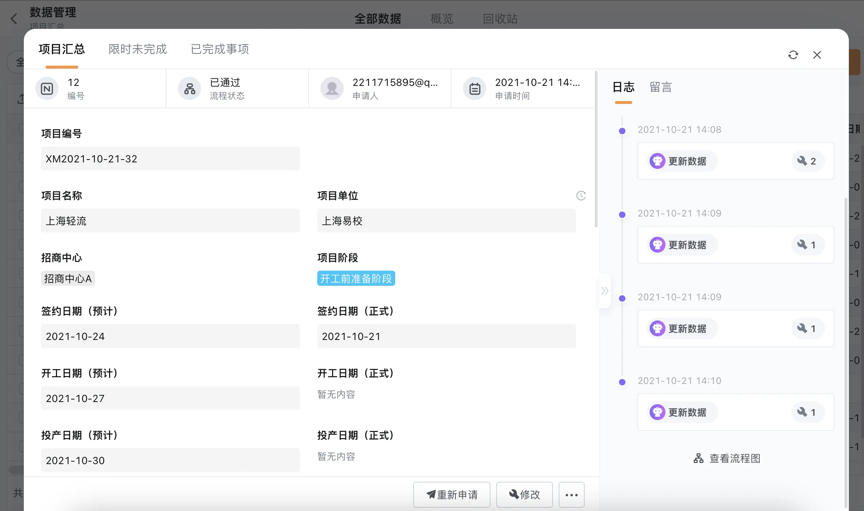Click the flow status icon next to 已通过
The height and width of the screenshot is (511, 864).
pyautogui.click(x=189, y=88)
